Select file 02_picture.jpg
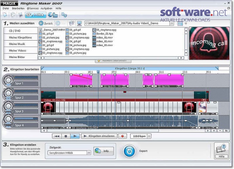Viewport: 234px width, 169px height. (49, 49)
